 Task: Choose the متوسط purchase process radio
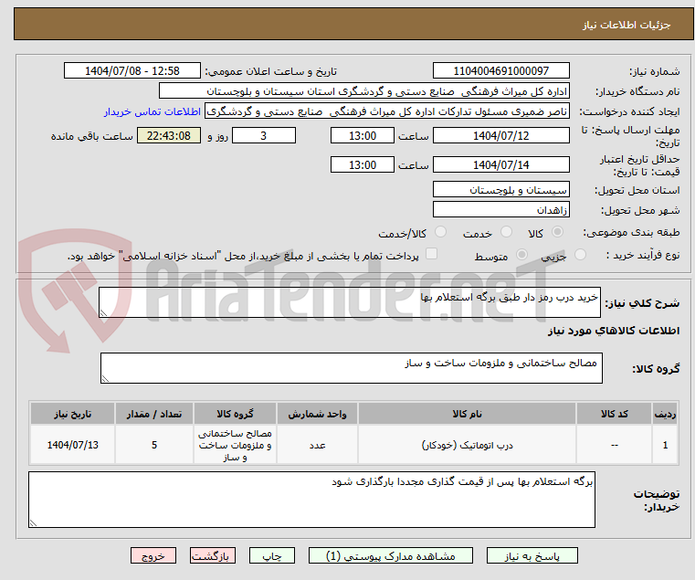pyautogui.click(x=521, y=255)
